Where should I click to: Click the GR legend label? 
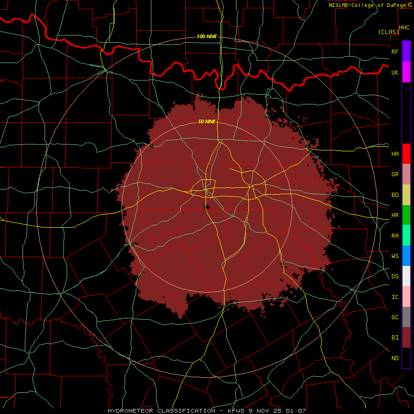(395, 174)
